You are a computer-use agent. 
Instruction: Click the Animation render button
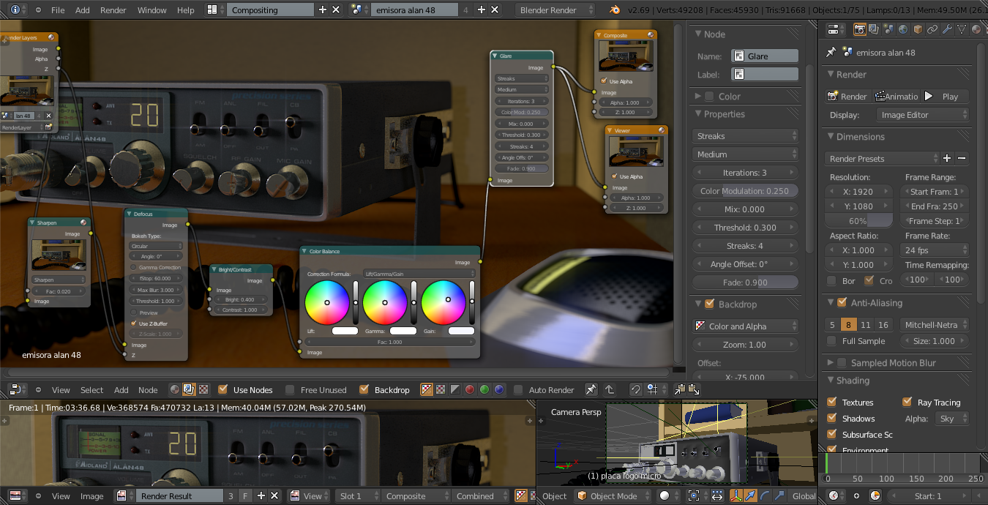(896, 97)
